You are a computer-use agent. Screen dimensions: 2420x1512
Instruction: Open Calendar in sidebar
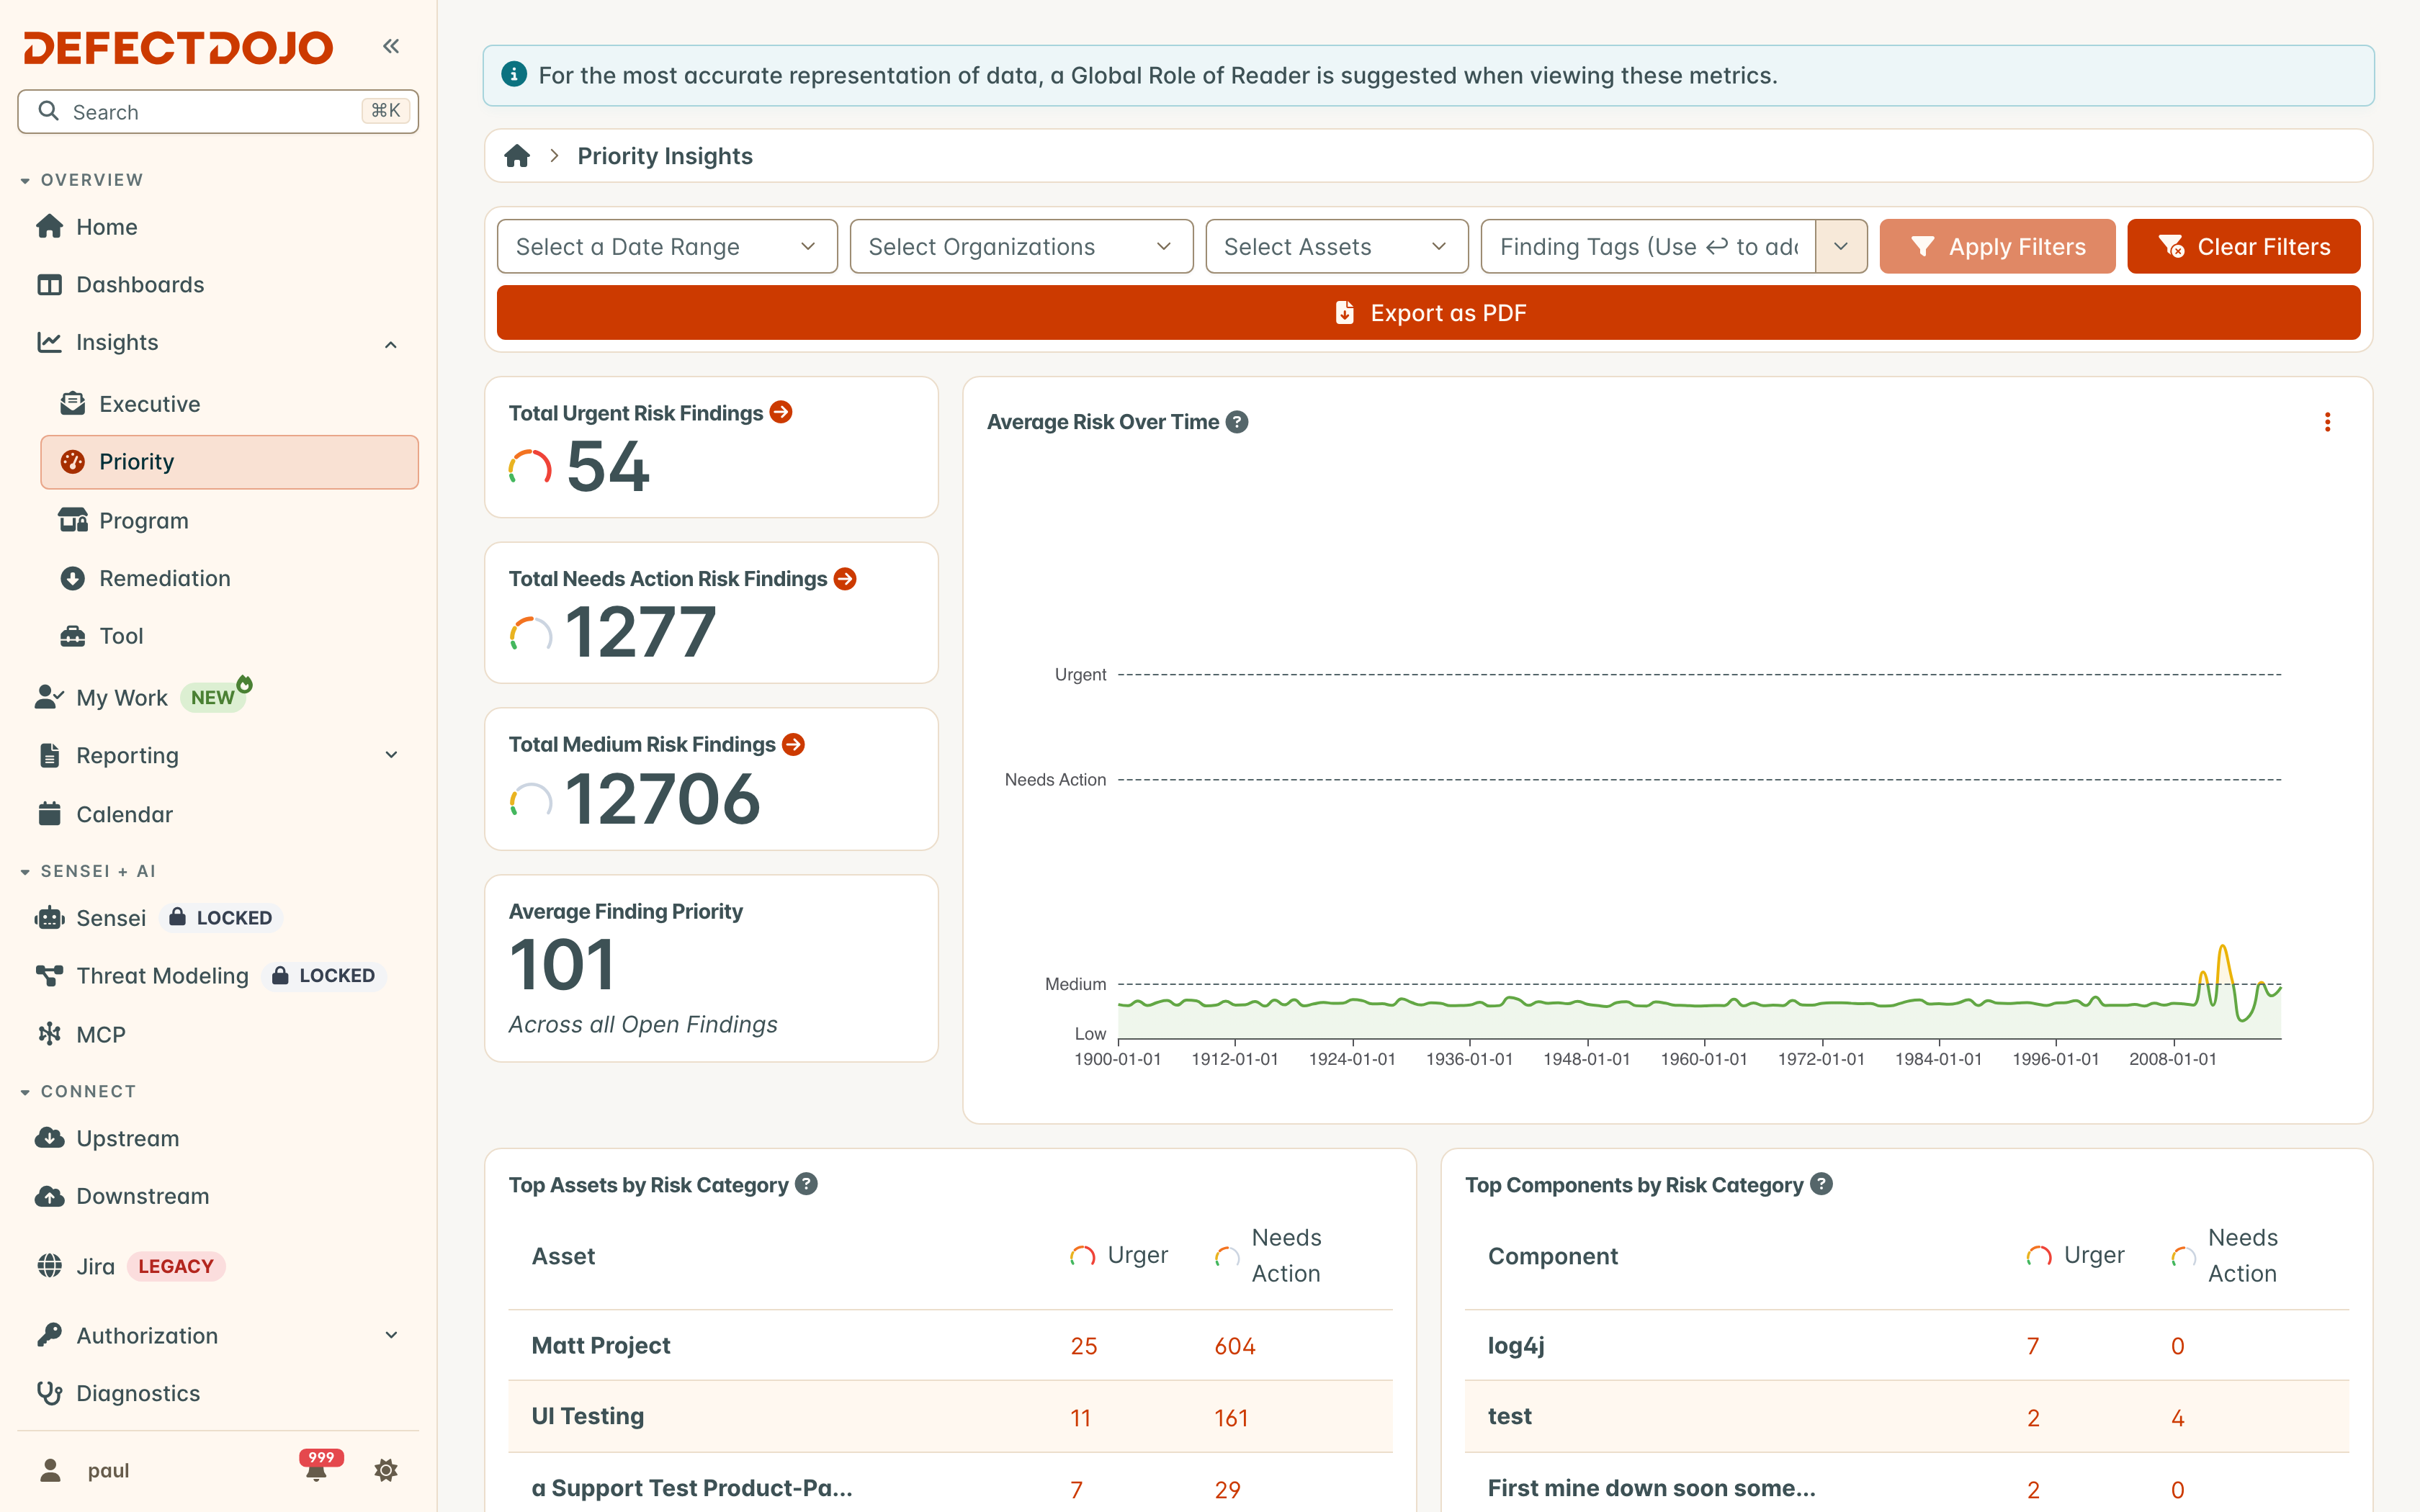click(218, 814)
